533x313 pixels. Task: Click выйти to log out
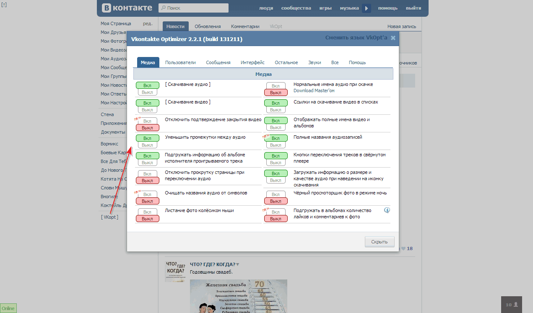click(x=413, y=8)
